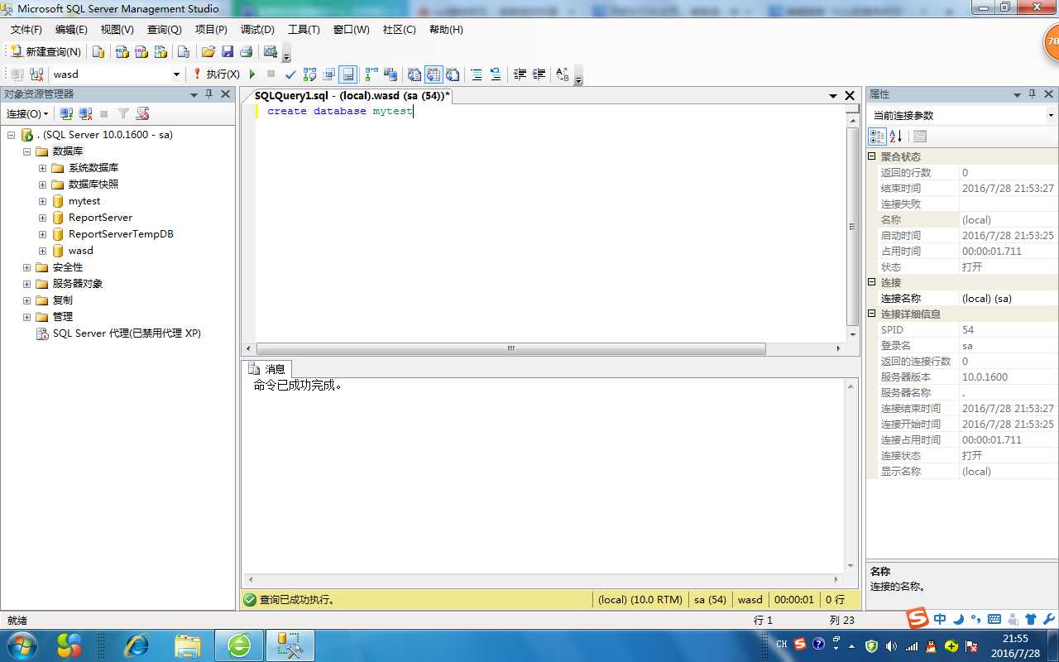
Task: Collapse the server node (SQL Server 10.0.1600 - sa)
Action: point(12,135)
